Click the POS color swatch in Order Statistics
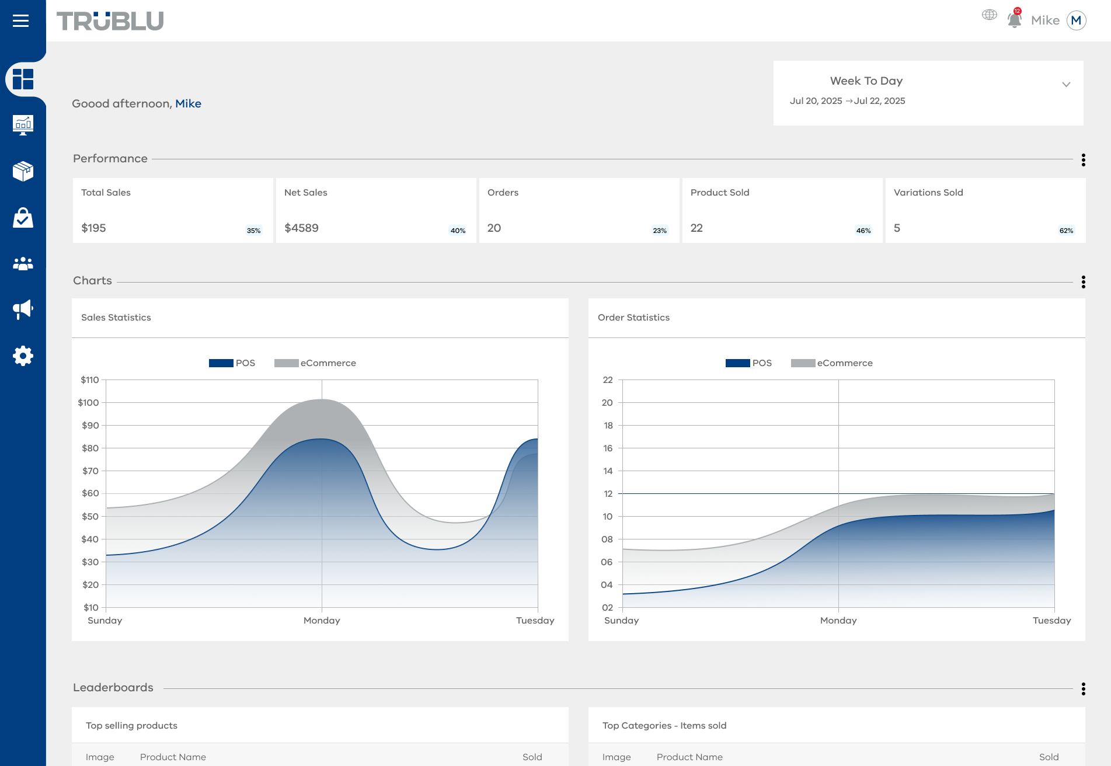Viewport: 1111px width, 766px height. point(738,363)
